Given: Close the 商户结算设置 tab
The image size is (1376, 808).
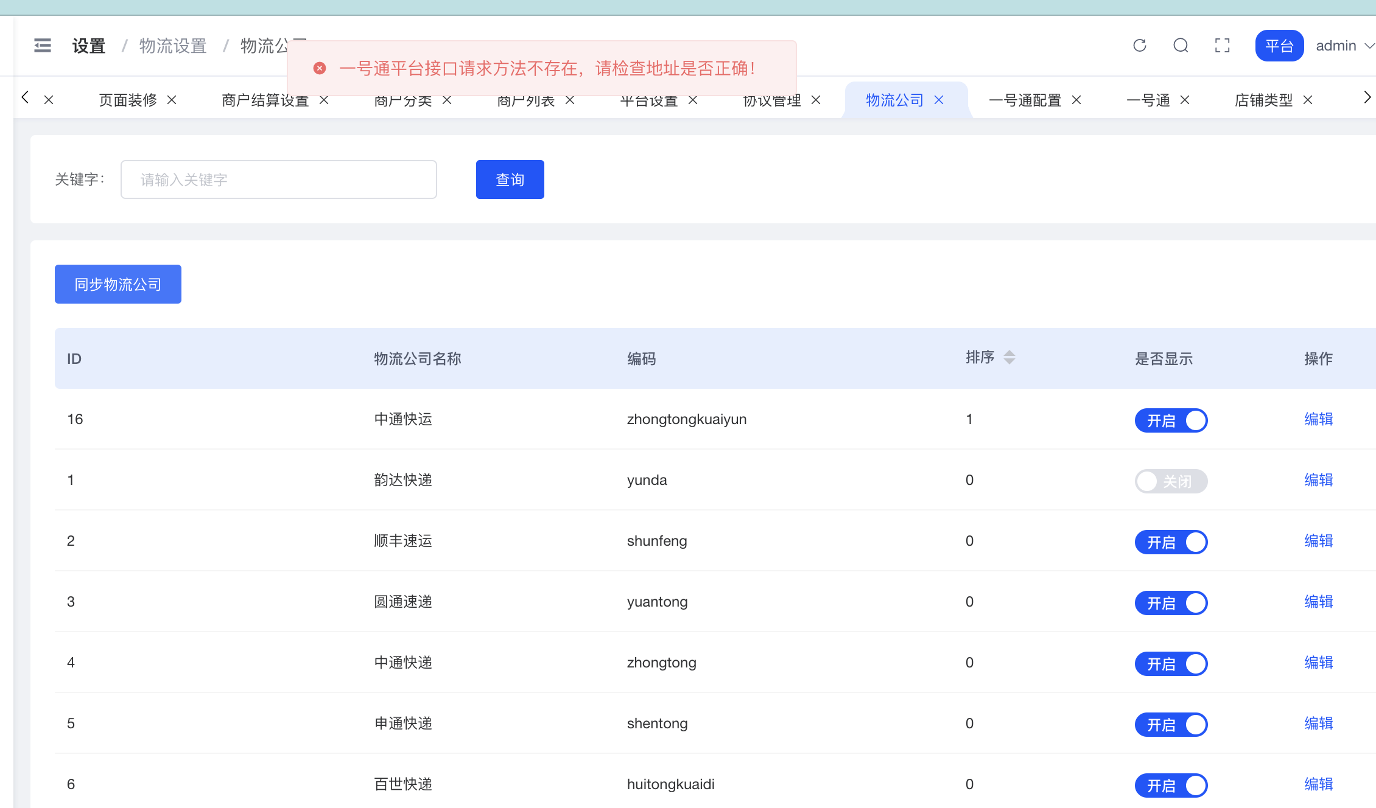Looking at the screenshot, I should click(x=325, y=100).
